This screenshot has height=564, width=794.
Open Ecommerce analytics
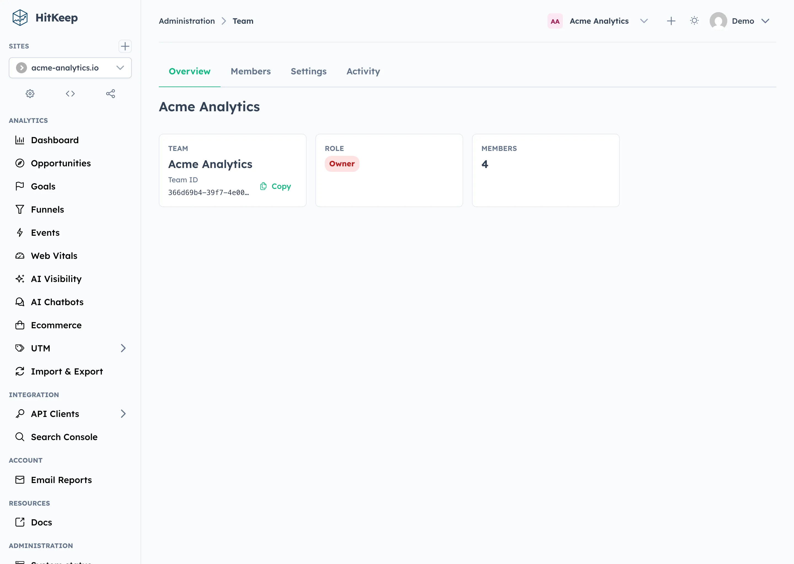coord(70,326)
